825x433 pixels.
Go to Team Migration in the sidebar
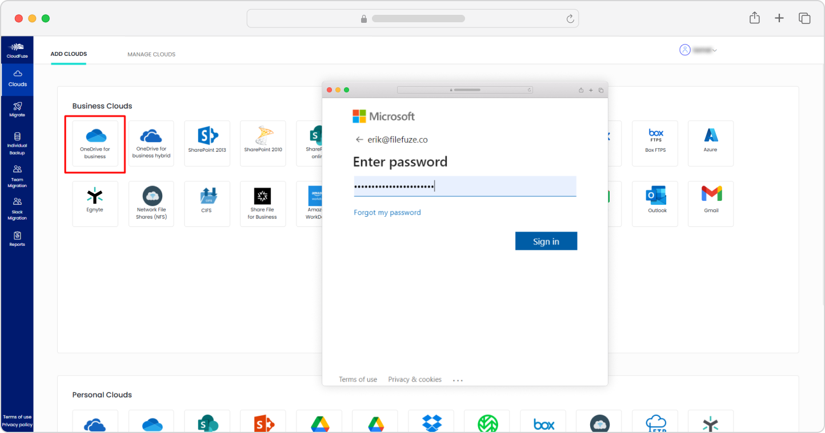[17, 176]
